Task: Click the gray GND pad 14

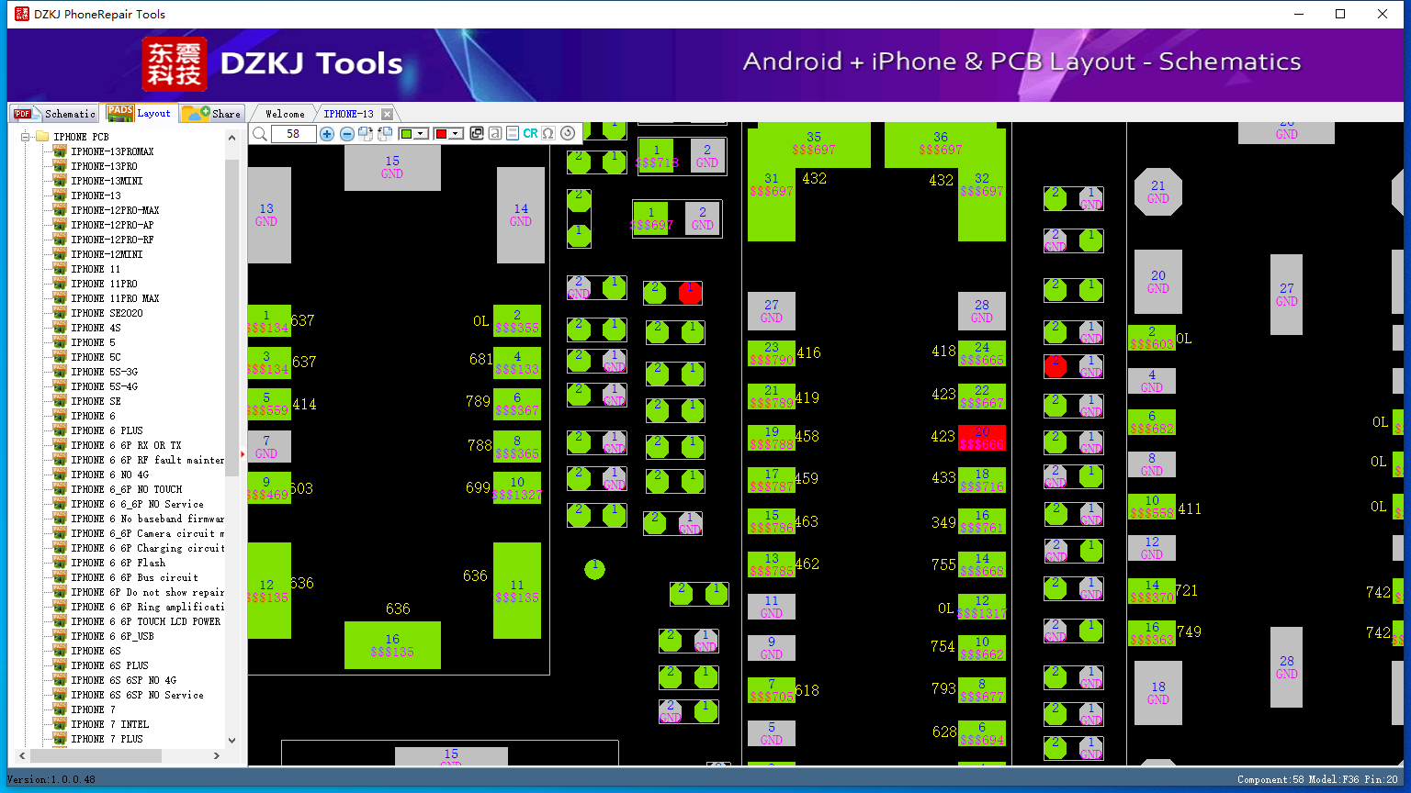Action: tap(521, 215)
